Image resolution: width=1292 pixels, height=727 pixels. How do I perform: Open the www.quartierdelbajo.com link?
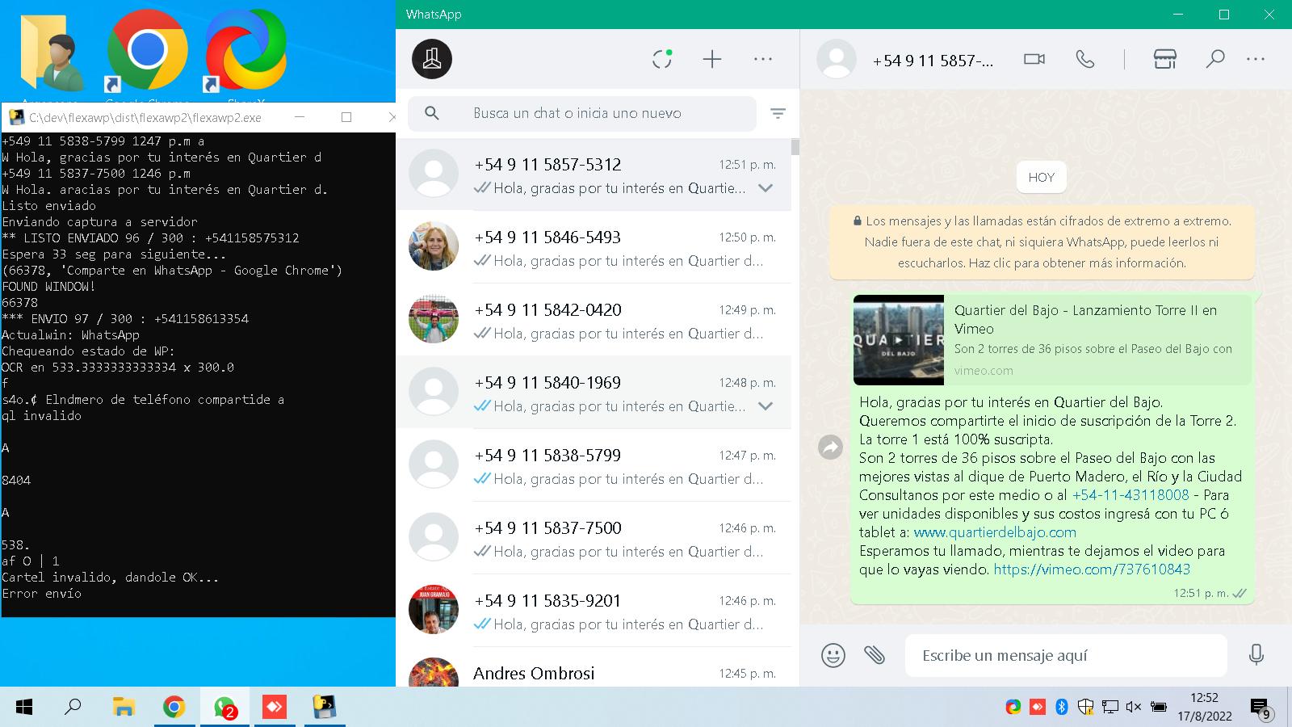click(x=995, y=532)
